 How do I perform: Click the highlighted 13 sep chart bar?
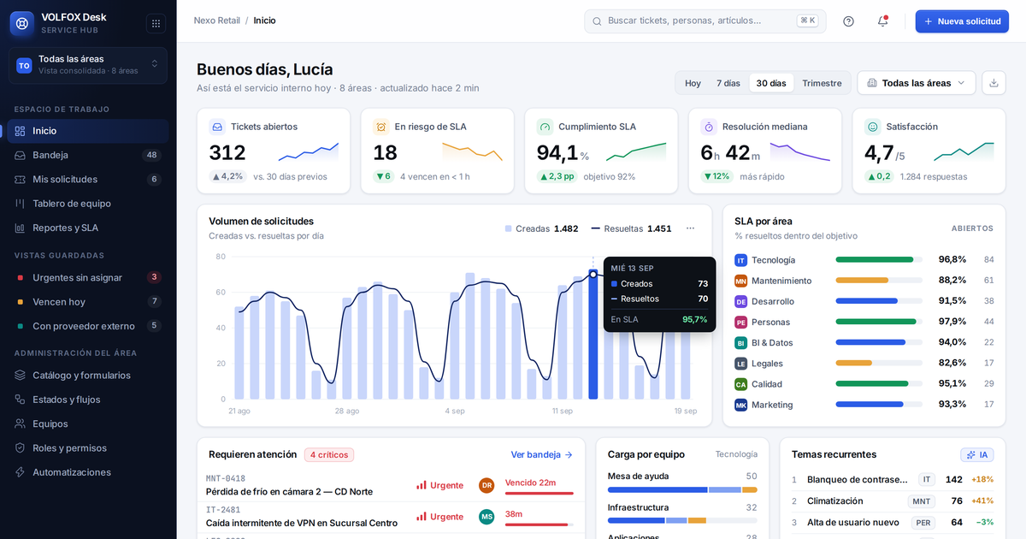(x=593, y=335)
